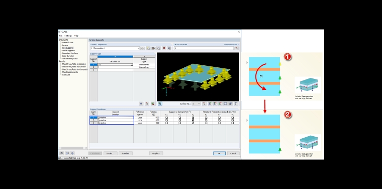Select Serviceability Data in the tree

pos(70,58)
